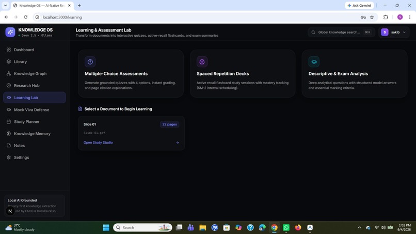Click the sakib purple avatar
Image resolution: width=416 pixels, height=234 pixels.
click(x=385, y=32)
